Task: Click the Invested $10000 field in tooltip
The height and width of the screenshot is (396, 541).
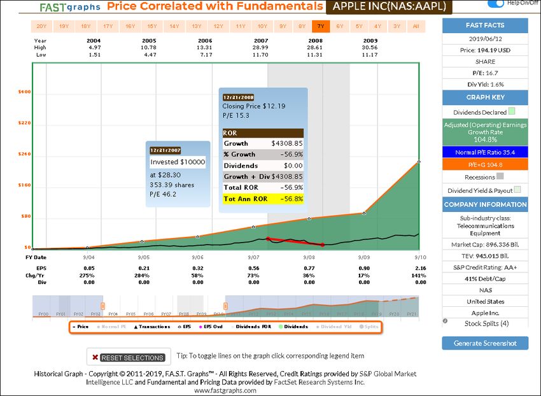Action: [178, 162]
